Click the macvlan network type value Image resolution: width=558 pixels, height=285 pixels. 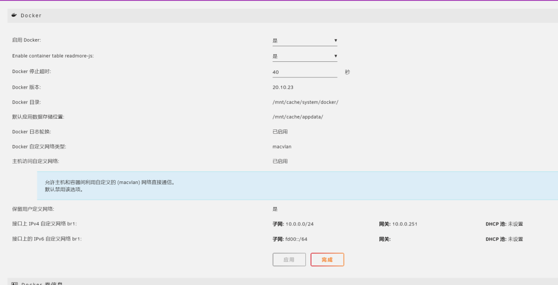282,147
